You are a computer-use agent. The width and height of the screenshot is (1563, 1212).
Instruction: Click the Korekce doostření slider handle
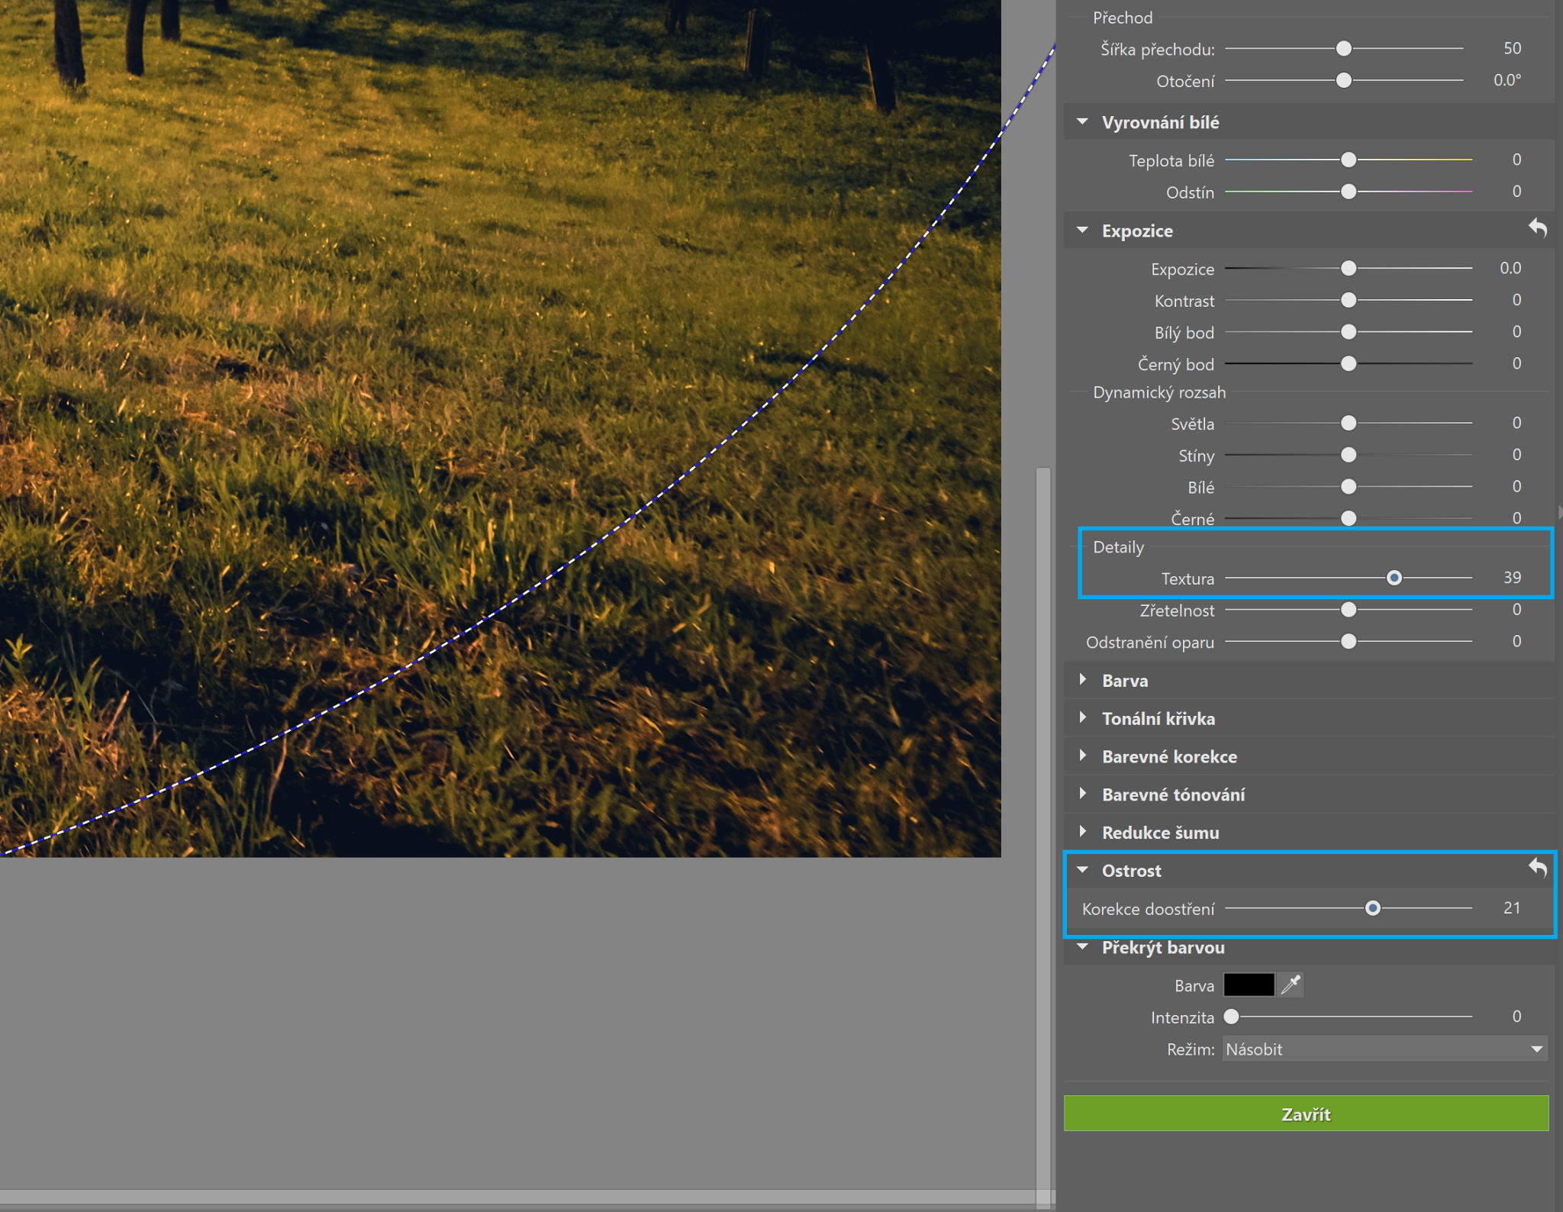click(1372, 908)
